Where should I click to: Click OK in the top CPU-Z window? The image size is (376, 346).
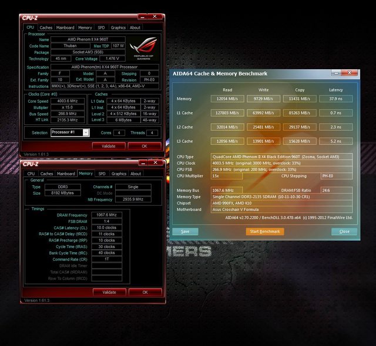point(145,146)
